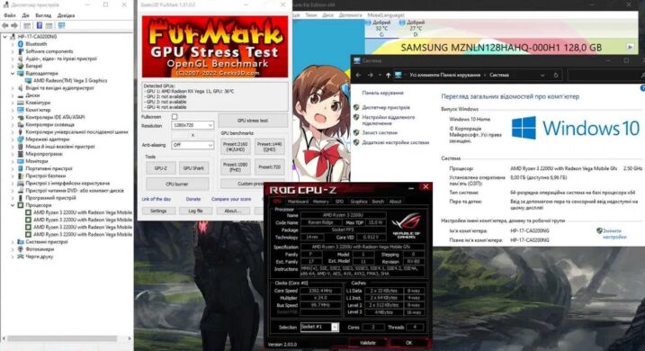Open the CPU burner tool
The width and height of the screenshot is (645, 351).
point(177,184)
